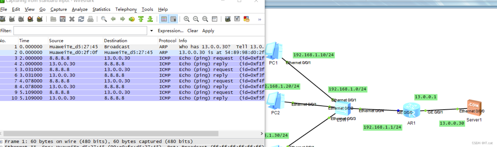Jump to first packet icon

tap(141, 19)
